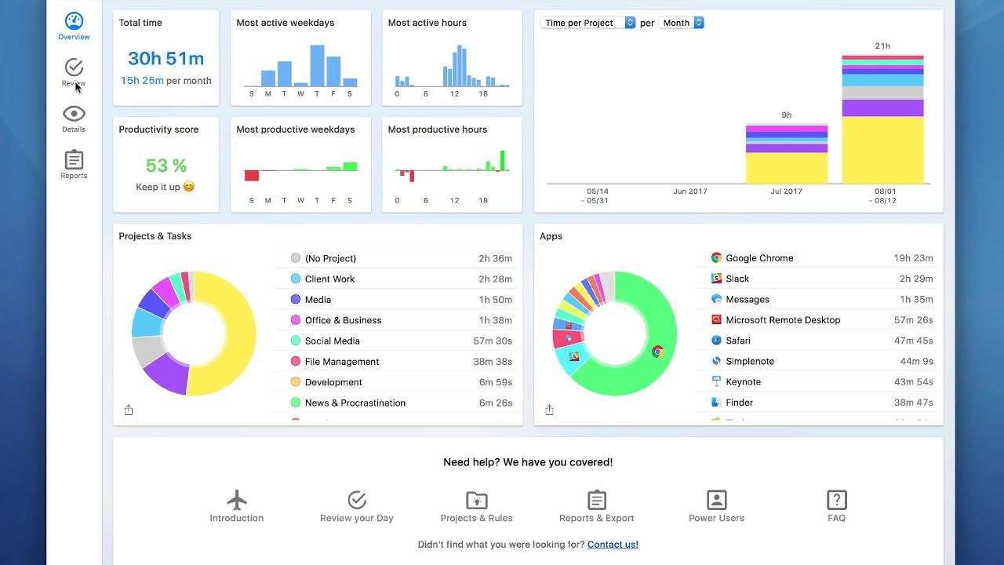The height and width of the screenshot is (565, 1004).
Task: Click the green News & Procrastination color dot
Action: tap(296, 403)
